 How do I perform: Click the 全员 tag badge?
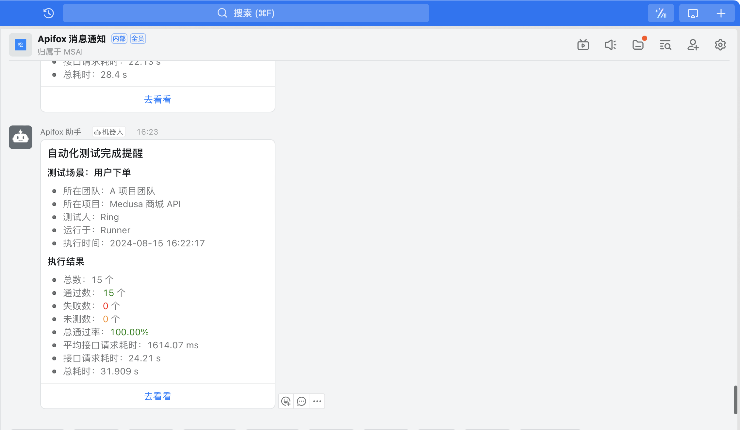pyautogui.click(x=138, y=39)
